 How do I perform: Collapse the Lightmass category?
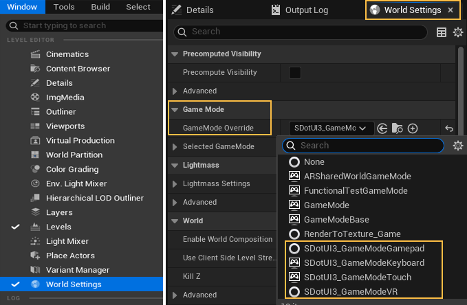[174, 166]
